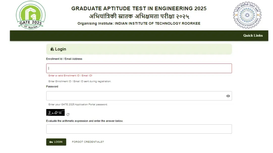The height and width of the screenshot is (153, 273).
Task: Click the Login section header banner
Action: pos(139,49)
